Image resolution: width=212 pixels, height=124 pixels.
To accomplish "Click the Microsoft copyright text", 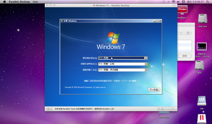I will 85,87.
